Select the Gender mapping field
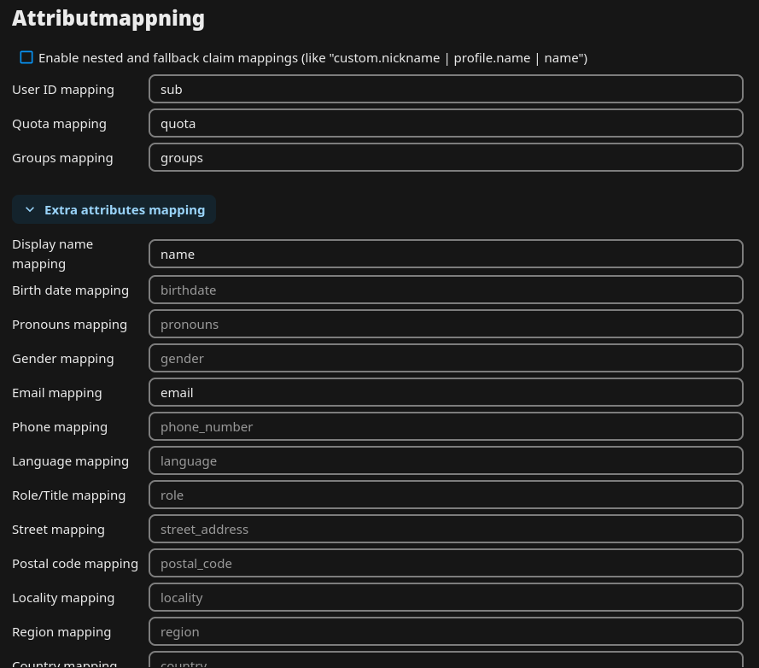 click(x=446, y=358)
